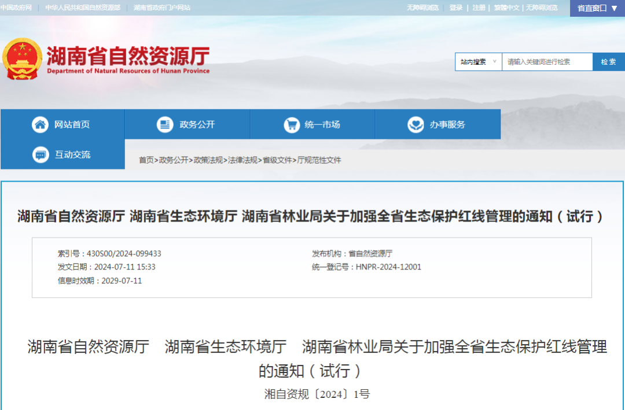
Task: Click the national emblem logo
Action: coord(22,59)
